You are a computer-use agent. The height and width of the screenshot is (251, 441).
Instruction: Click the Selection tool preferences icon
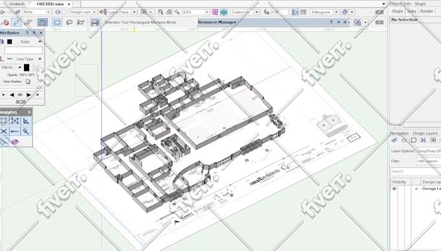[95, 22]
